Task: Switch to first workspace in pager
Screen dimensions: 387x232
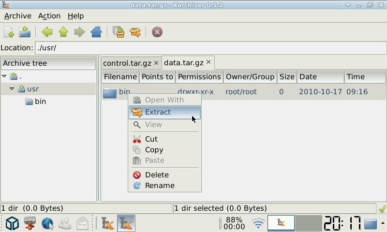Action: coord(281,223)
